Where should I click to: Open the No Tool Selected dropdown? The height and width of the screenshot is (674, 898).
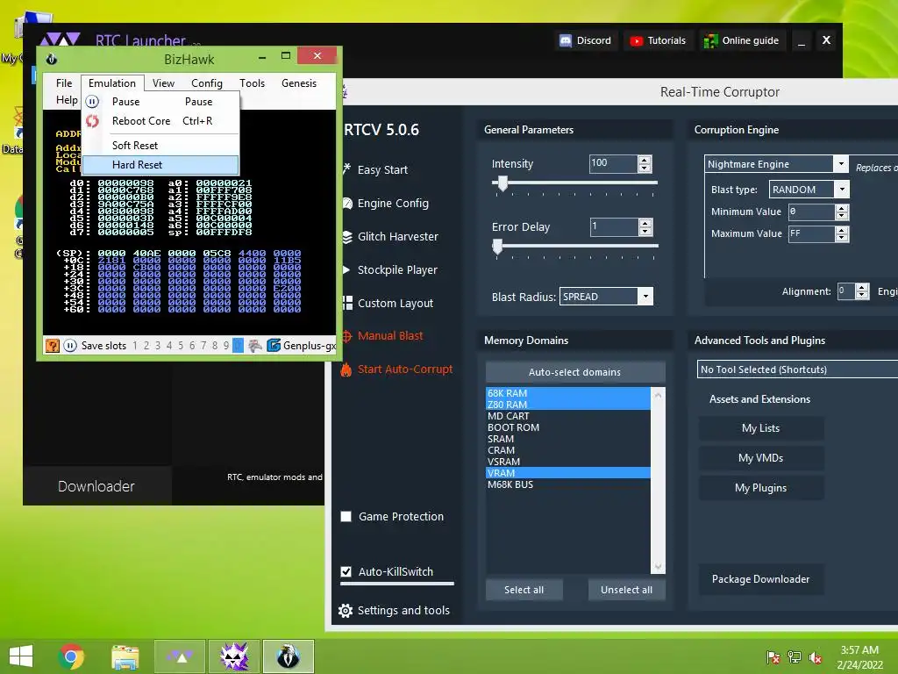[x=797, y=369]
